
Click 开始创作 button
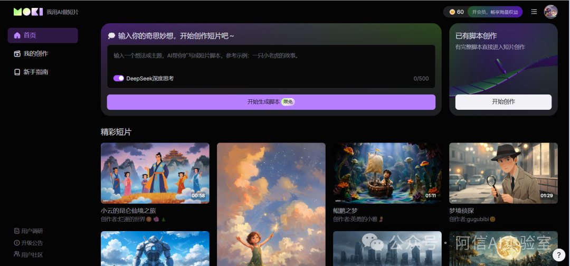coord(503,102)
